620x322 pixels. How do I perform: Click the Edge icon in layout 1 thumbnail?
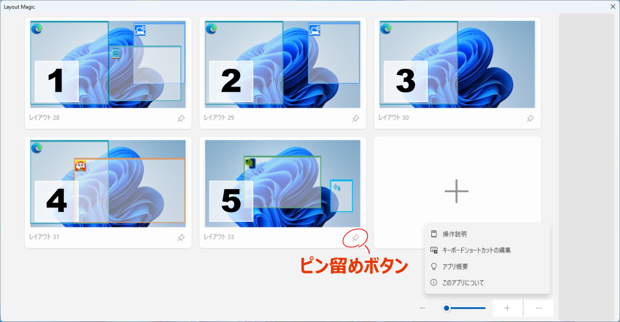click(x=37, y=29)
